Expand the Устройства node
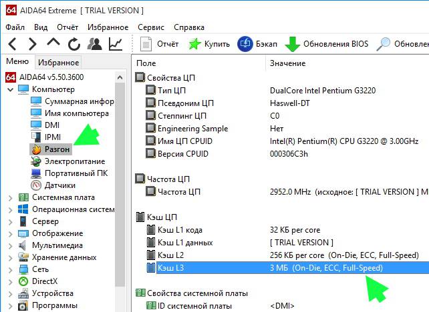Viewport: 429px width, 312px height. pos(11,294)
